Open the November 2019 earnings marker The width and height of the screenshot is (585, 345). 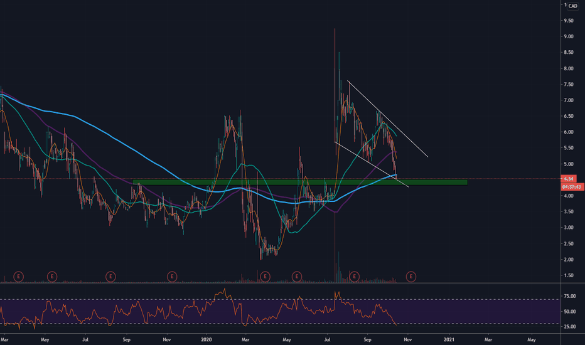pos(171,277)
